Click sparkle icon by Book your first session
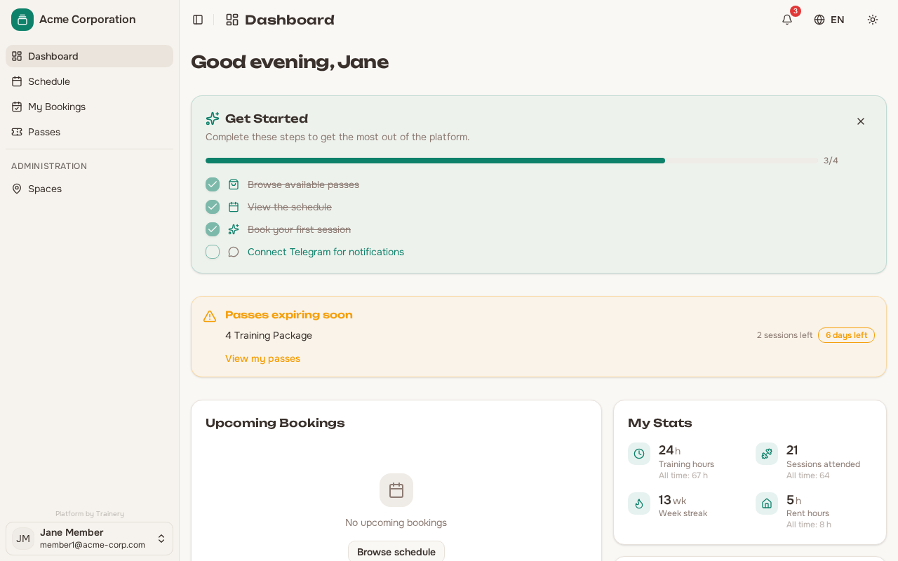 click(x=234, y=229)
